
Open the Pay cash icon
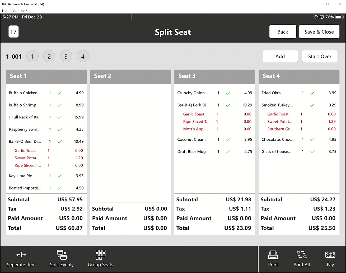pos(330,255)
